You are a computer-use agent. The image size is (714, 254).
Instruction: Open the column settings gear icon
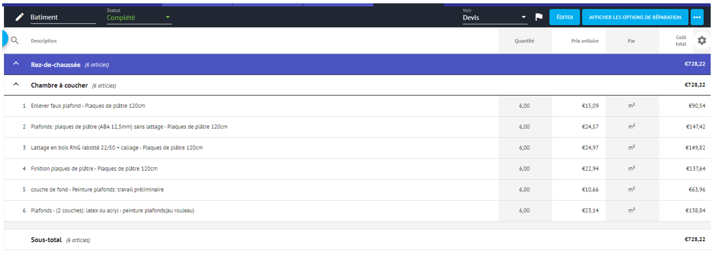pyautogui.click(x=702, y=41)
